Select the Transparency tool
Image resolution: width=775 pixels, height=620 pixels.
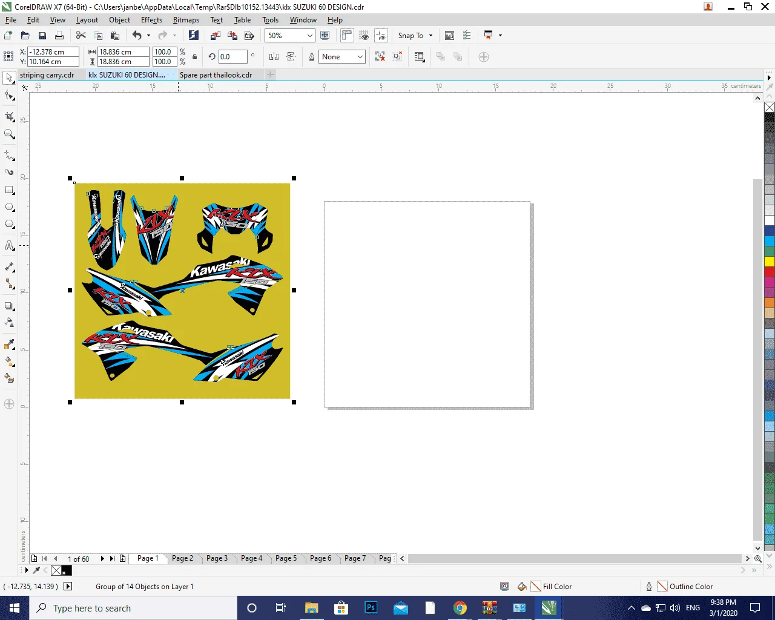[9, 323]
